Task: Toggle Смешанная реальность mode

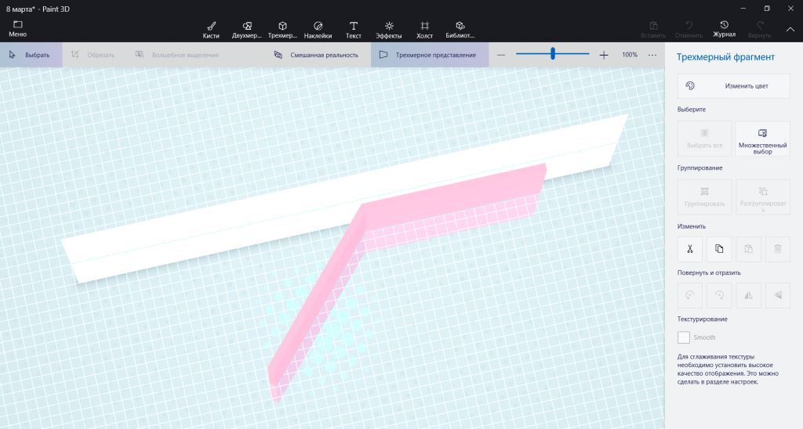Action: pos(316,55)
